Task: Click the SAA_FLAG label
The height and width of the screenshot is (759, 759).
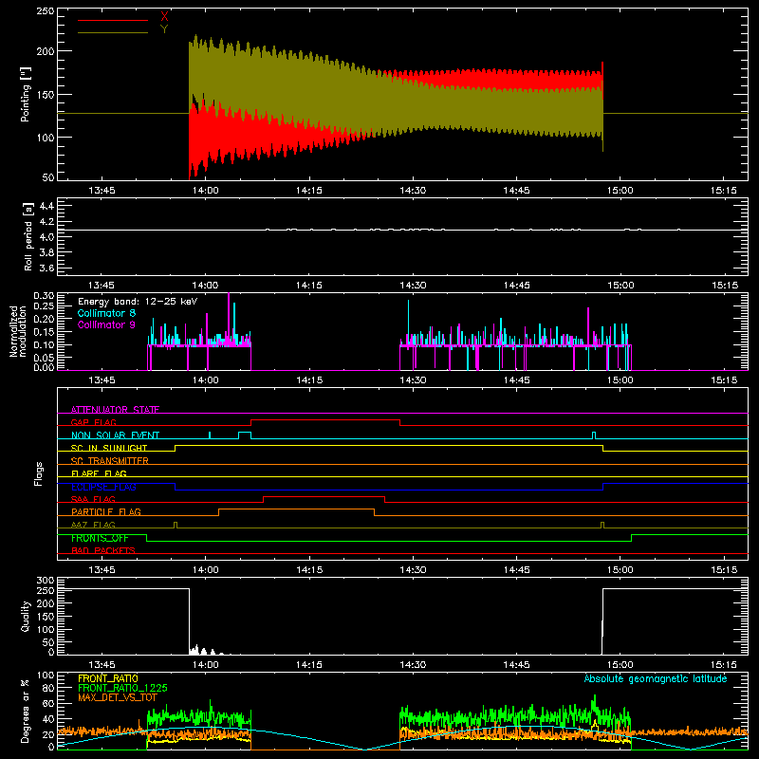Action: 93,499
